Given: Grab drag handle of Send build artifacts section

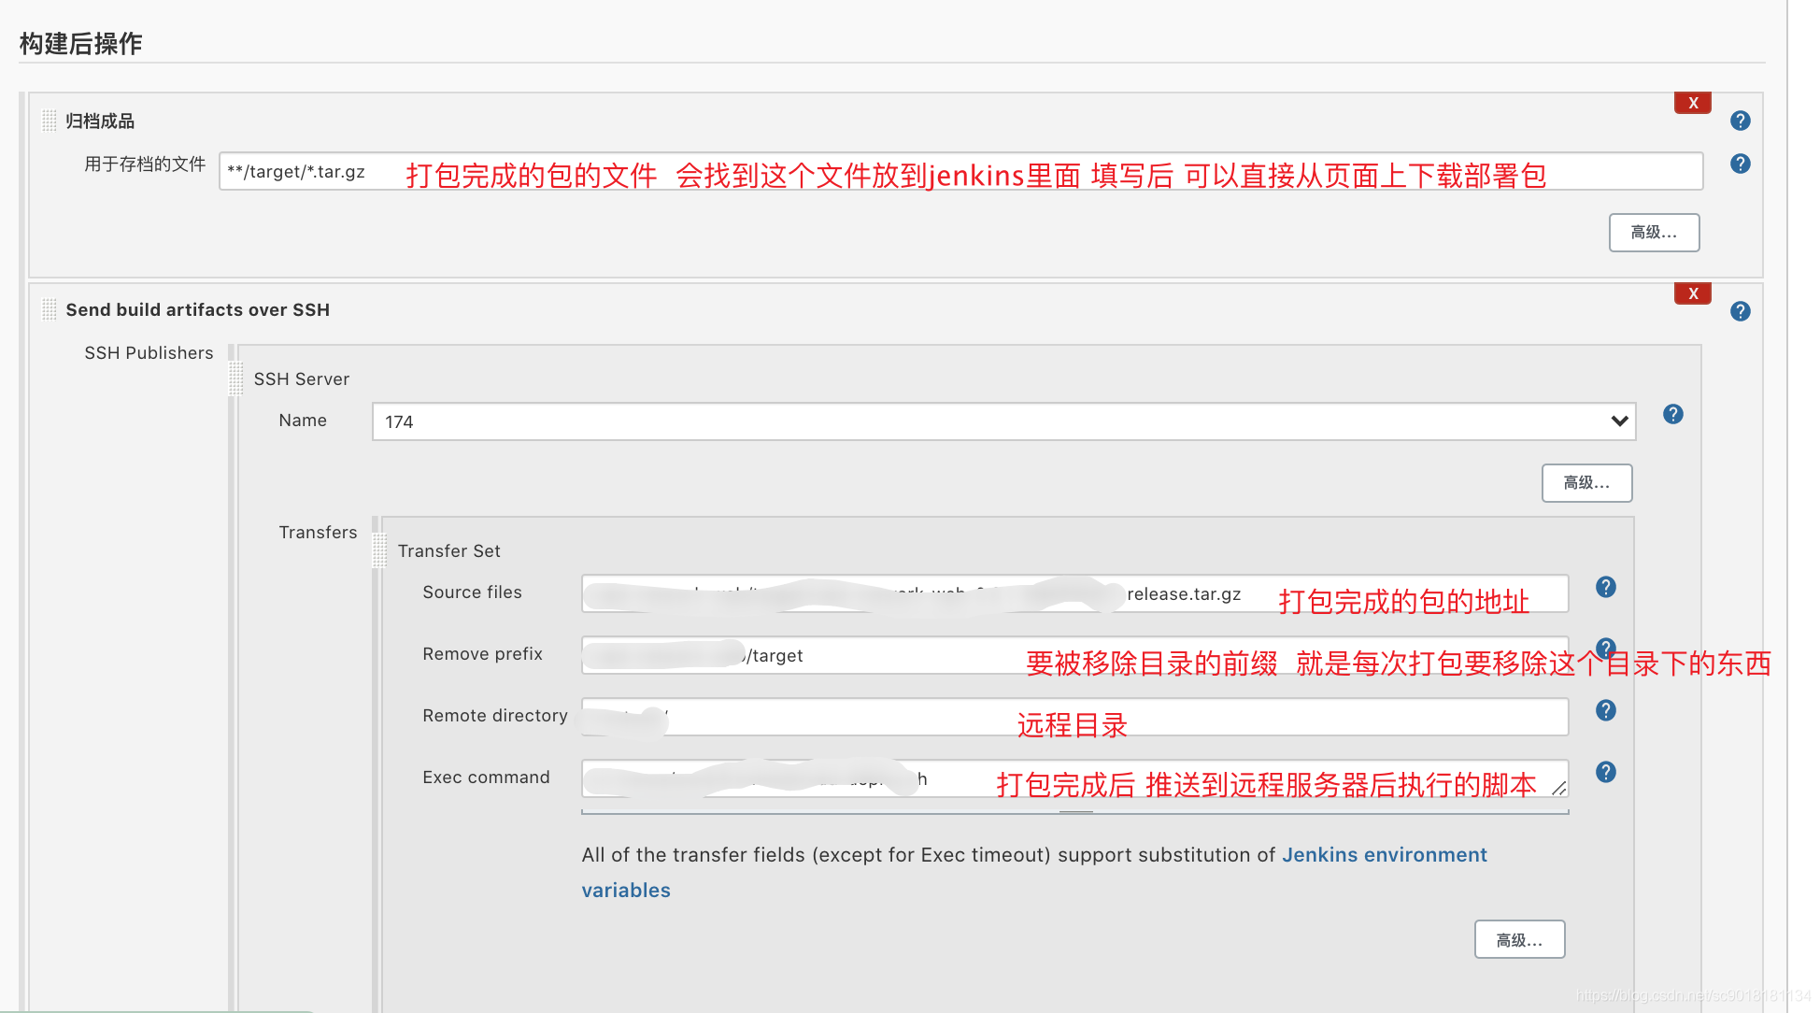Looking at the screenshot, I should (50, 309).
